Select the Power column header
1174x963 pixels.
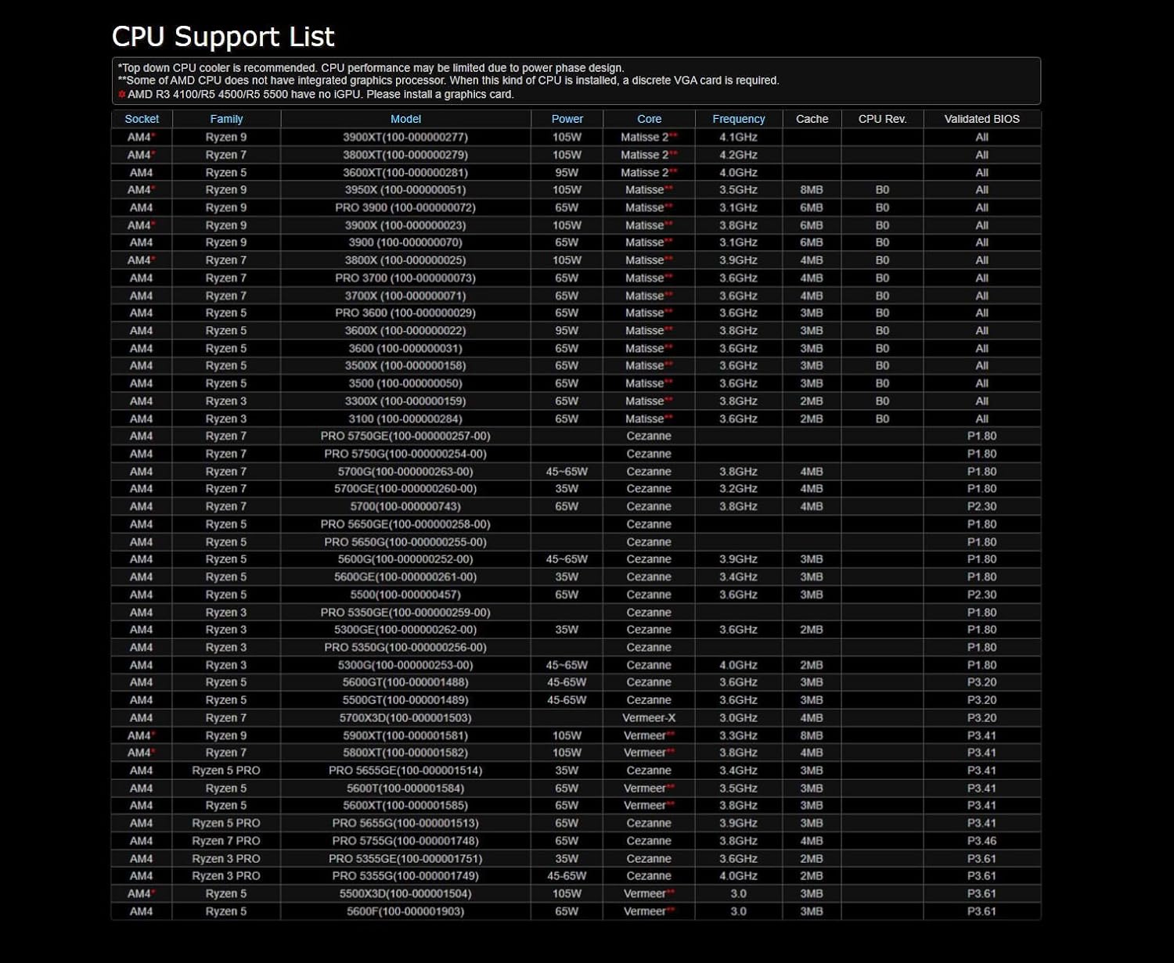(567, 119)
